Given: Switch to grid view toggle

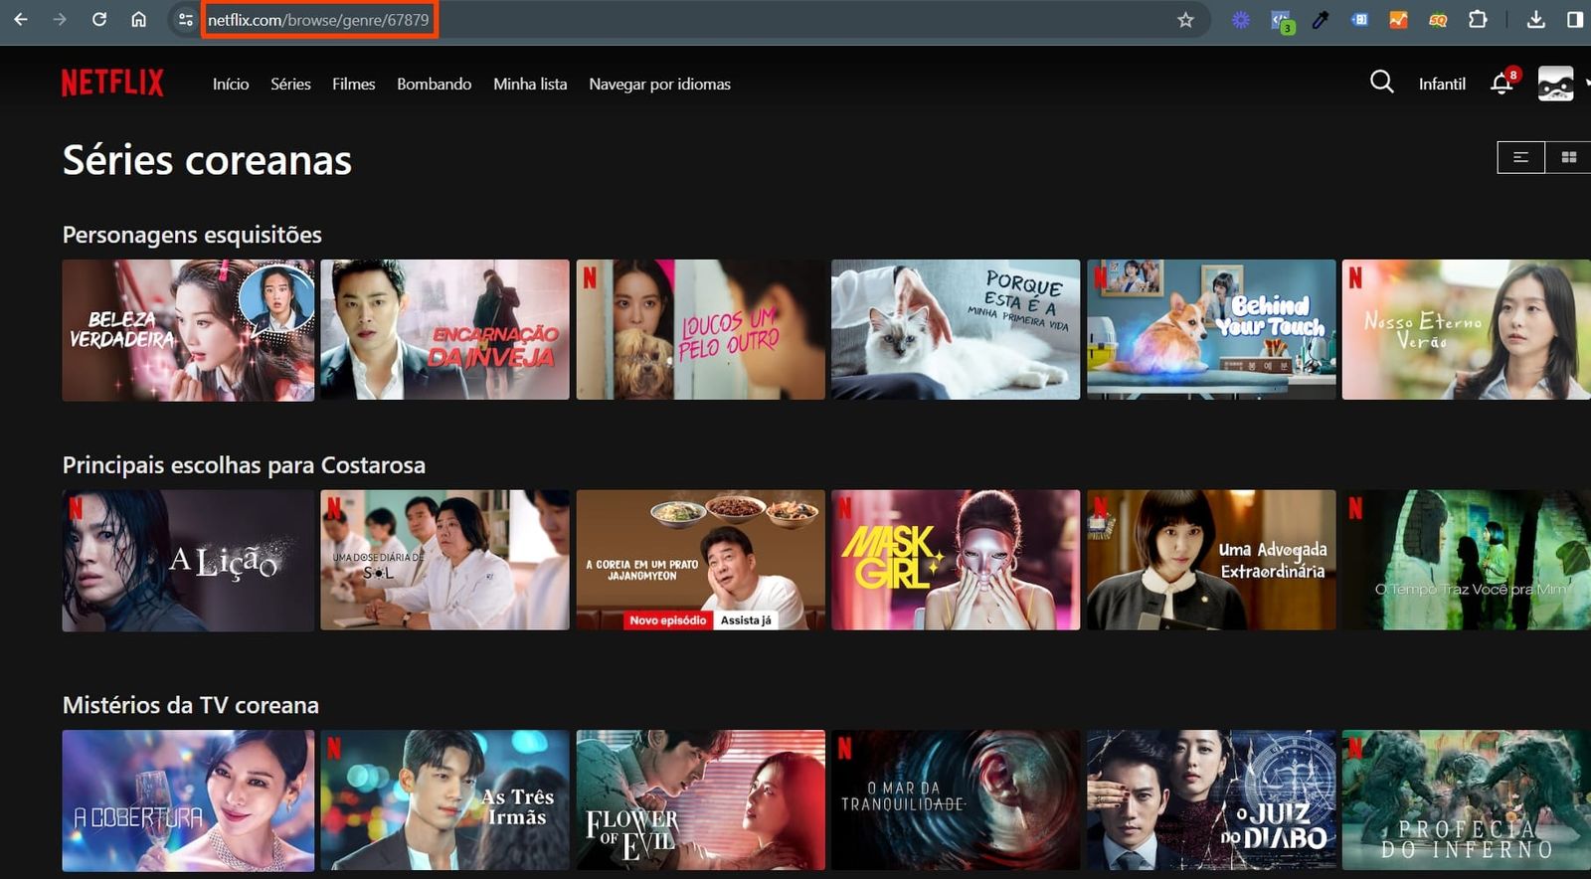Looking at the screenshot, I should pyautogui.click(x=1569, y=157).
